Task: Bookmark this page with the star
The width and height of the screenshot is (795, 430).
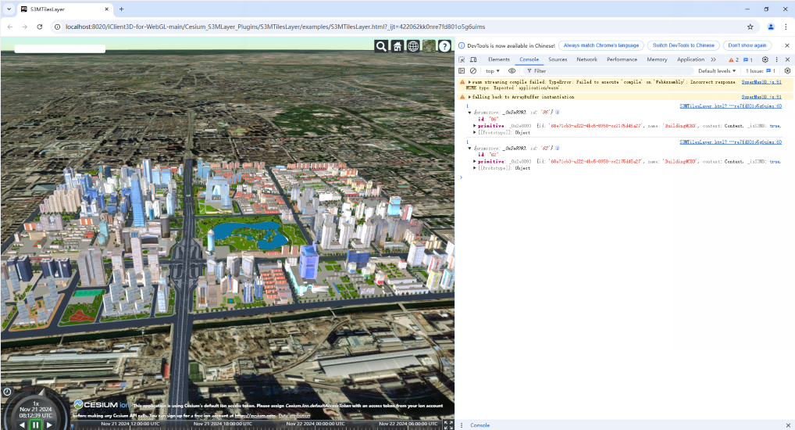Action: pos(750,27)
